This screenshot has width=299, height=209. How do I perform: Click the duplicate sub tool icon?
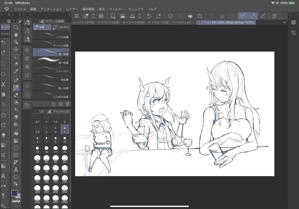[x=61, y=104]
